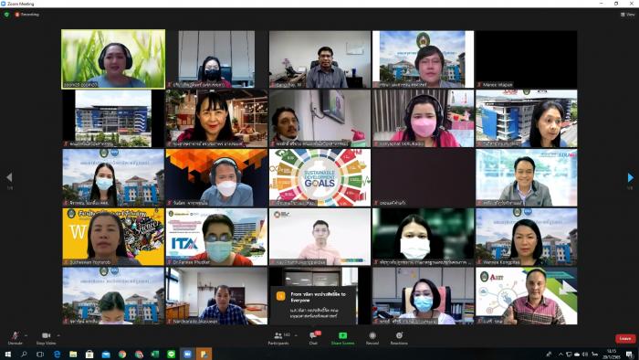Image resolution: width=639 pixels, height=360 pixels.
Task: Open the View layout menu
Action: (628, 15)
